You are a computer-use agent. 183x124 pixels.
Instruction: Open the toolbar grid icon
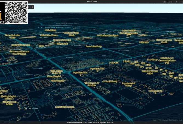(x=29, y=7)
